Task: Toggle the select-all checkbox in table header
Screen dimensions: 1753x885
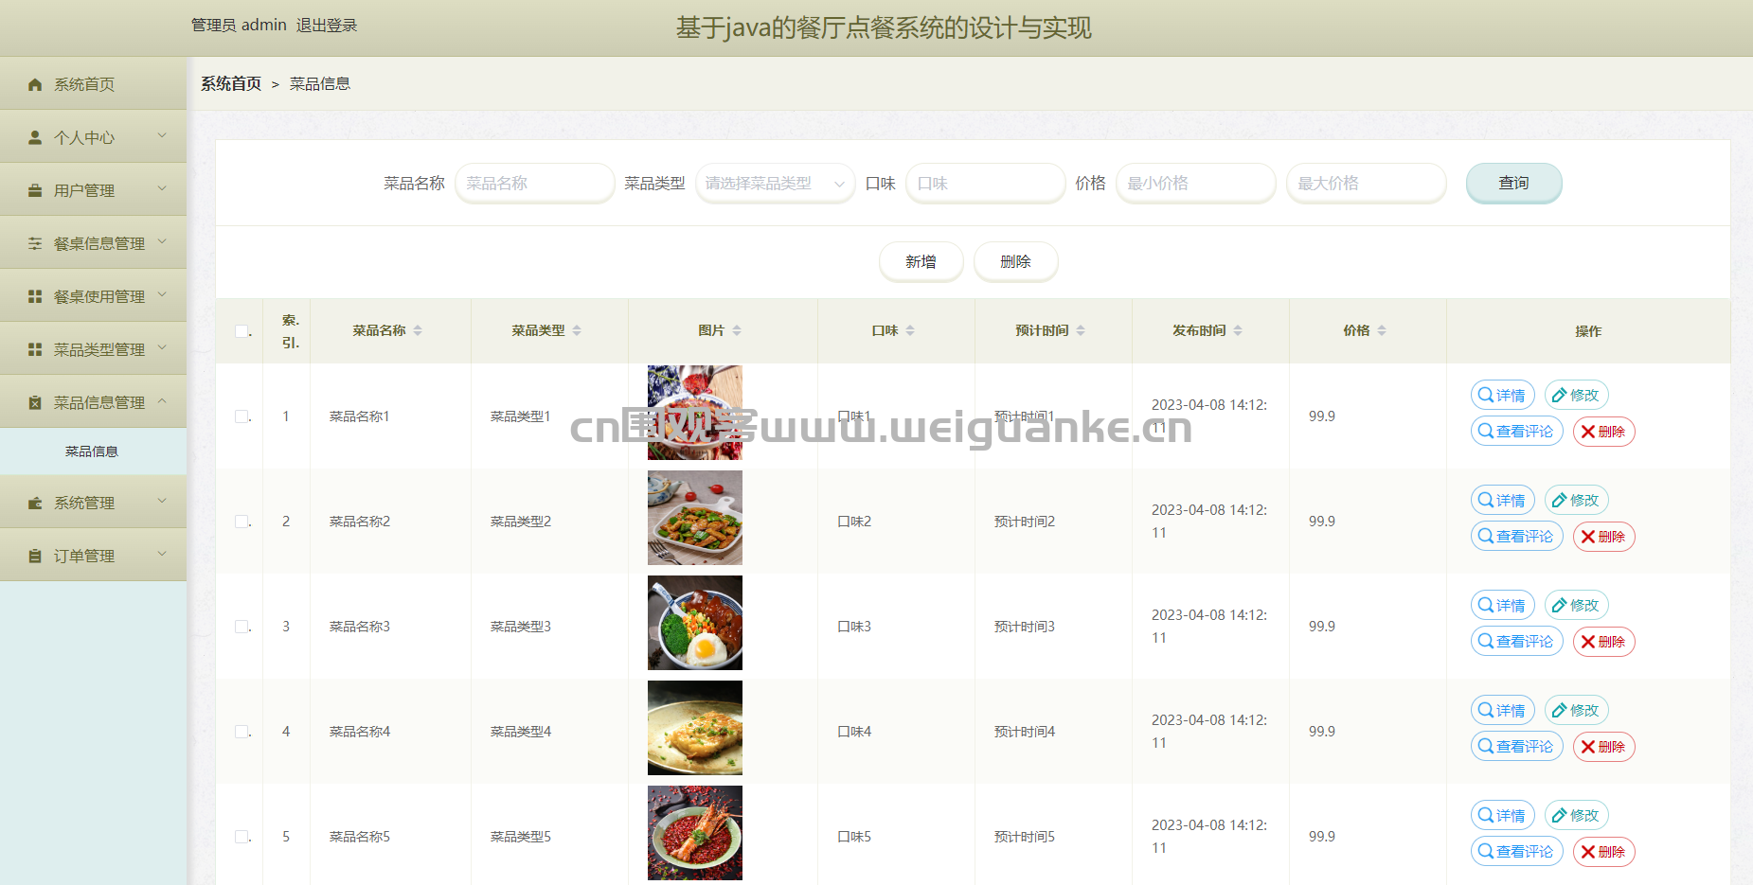Action: 241,331
